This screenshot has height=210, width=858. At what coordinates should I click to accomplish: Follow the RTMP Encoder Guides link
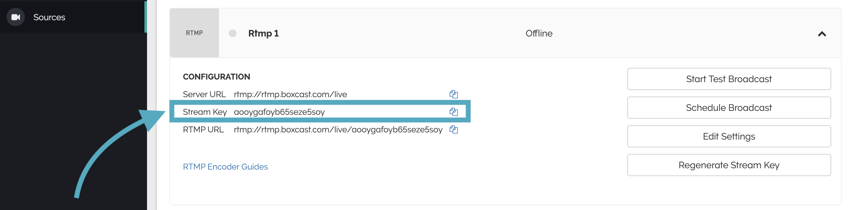click(x=225, y=167)
